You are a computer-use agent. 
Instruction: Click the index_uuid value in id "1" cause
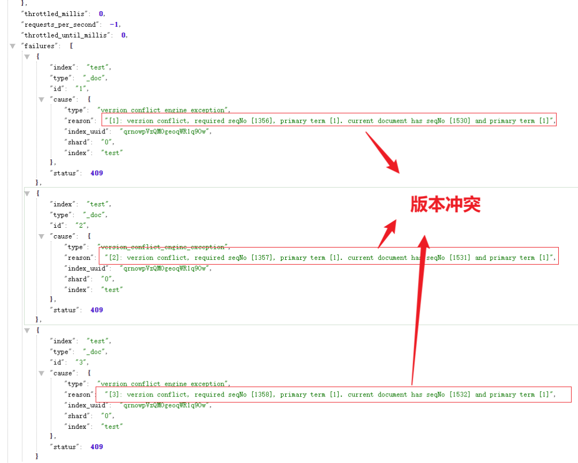click(x=165, y=131)
